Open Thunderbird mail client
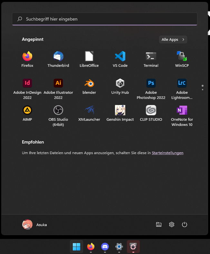This screenshot has height=254, width=210. point(58,59)
